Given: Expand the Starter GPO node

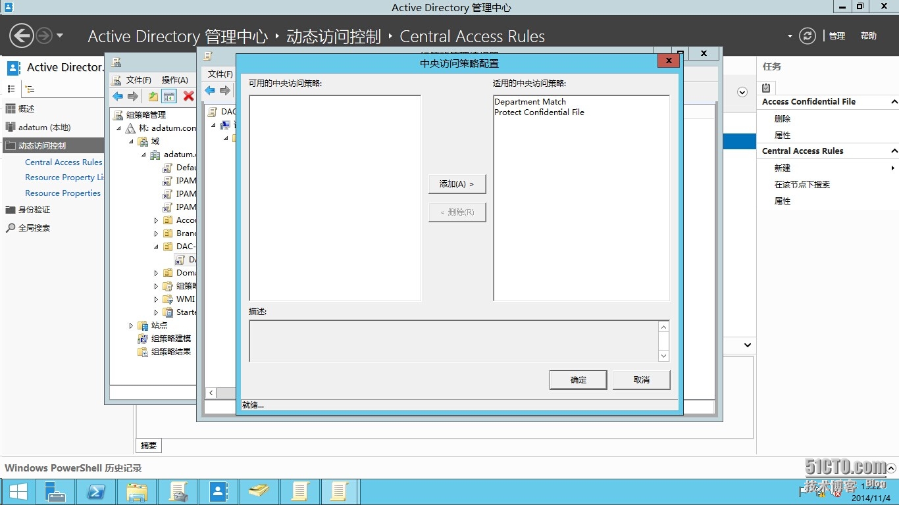Looking at the screenshot, I should coord(156,312).
